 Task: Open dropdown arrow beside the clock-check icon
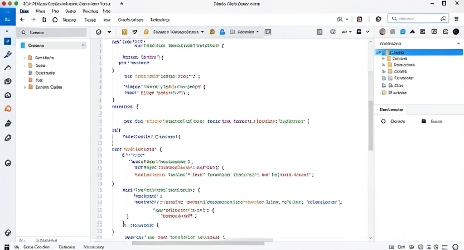click(109, 32)
